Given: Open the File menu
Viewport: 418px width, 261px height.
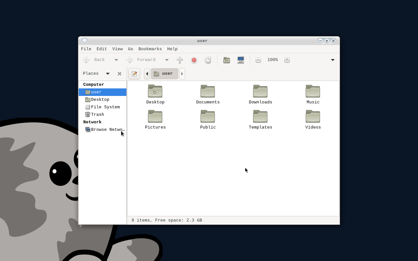Looking at the screenshot, I should click(x=86, y=49).
